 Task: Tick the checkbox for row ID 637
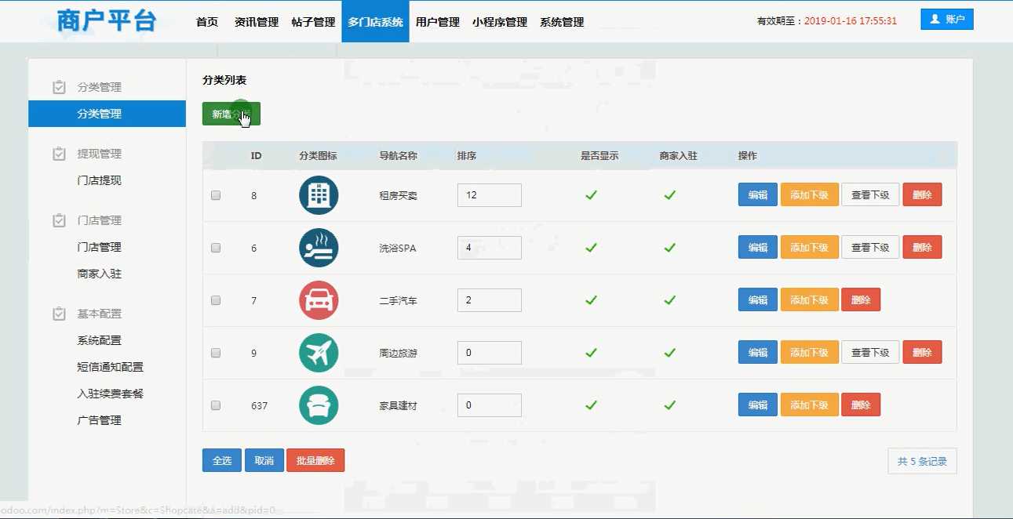(216, 405)
